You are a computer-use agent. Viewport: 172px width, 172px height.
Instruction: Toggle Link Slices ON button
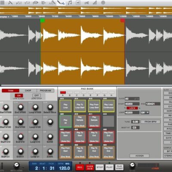(x=19, y=95)
